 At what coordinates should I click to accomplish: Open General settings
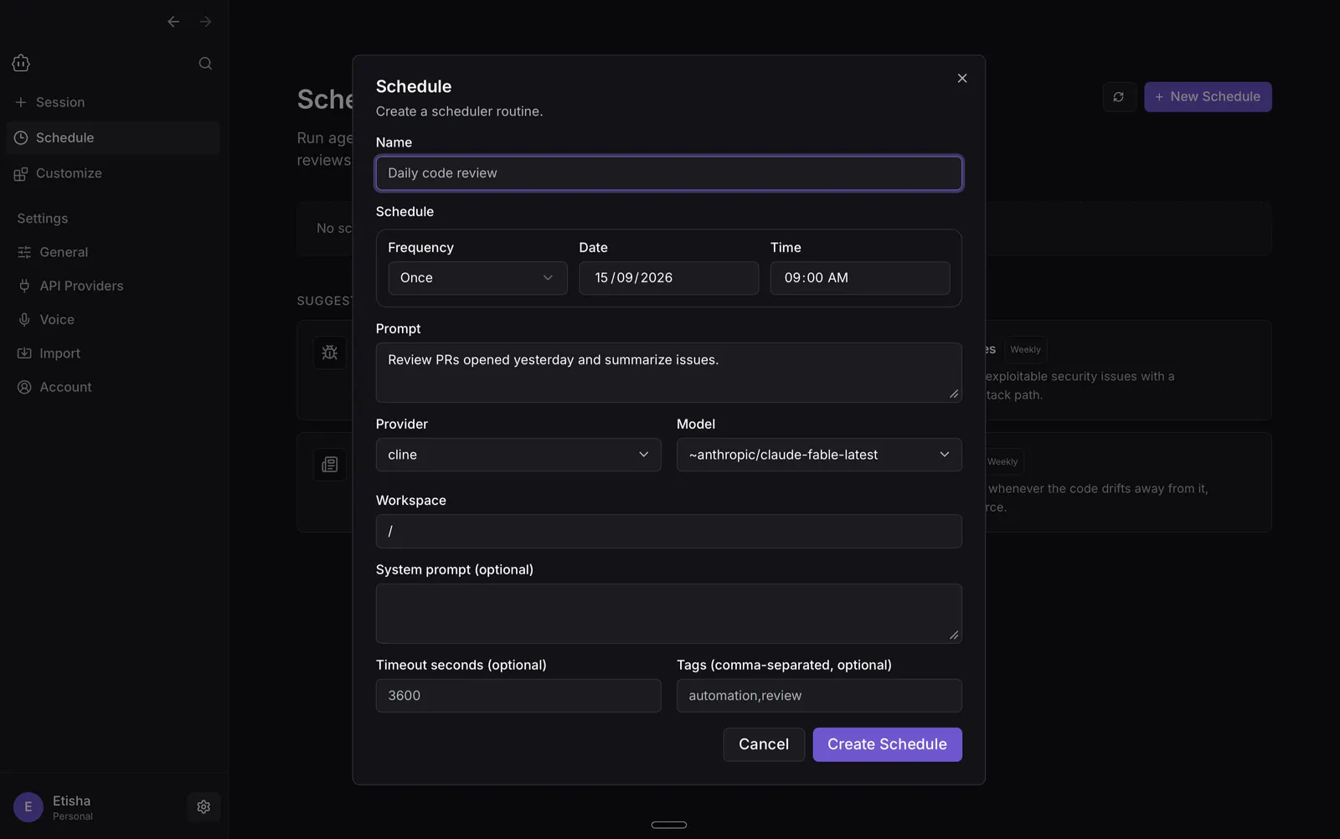tap(113, 252)
